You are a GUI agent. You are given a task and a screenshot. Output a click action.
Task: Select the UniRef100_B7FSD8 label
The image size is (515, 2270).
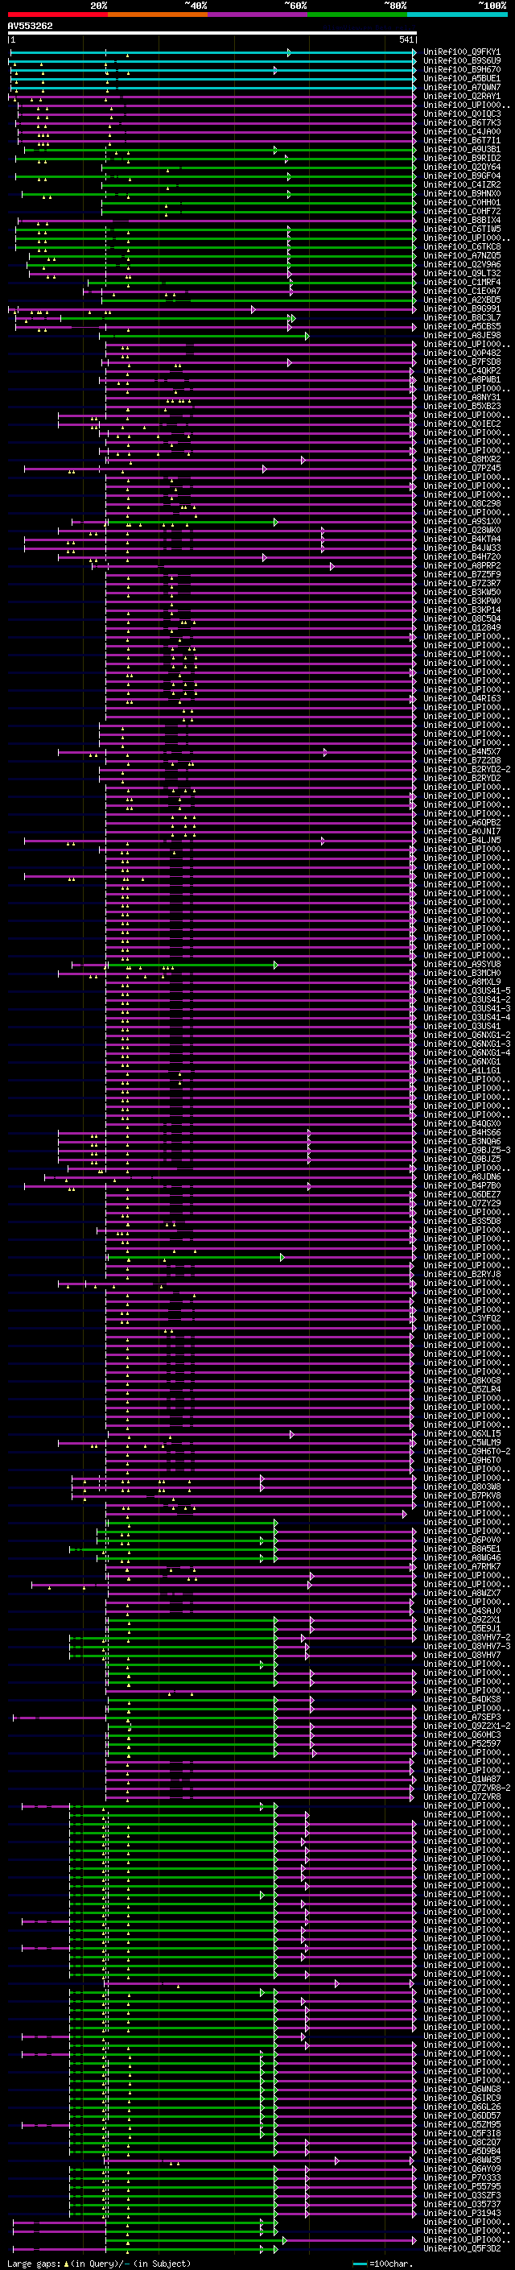461,362
